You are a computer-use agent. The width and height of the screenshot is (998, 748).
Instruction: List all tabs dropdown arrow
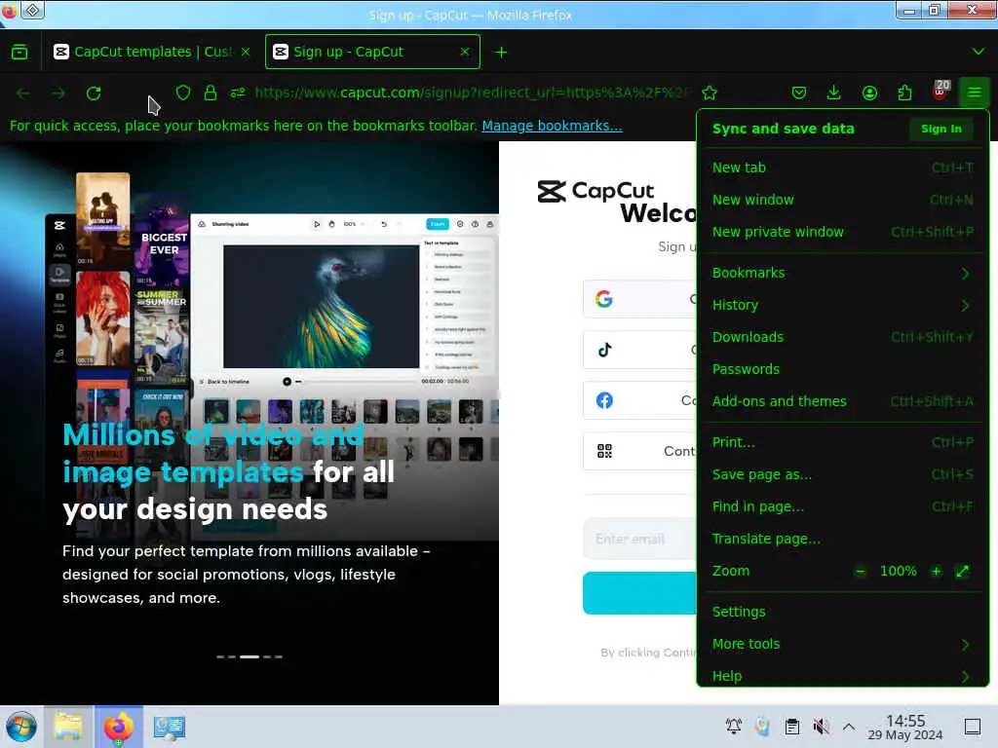coord(979,52)
